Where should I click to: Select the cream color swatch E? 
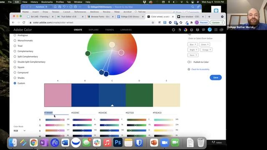166,95
